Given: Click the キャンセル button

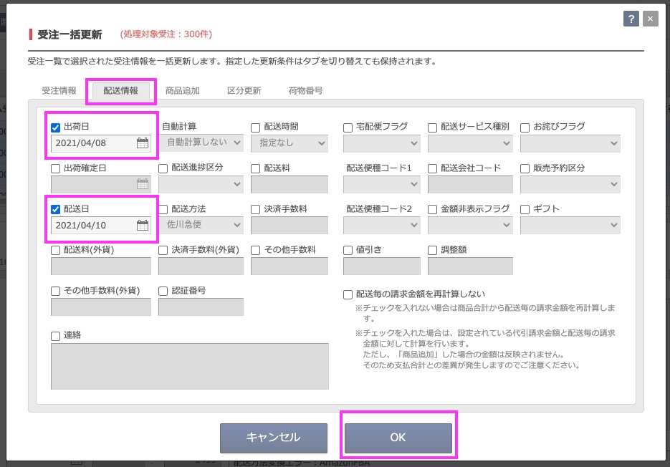Looking at the screenshot, I should pyautogui.click(x=273, y=438).
